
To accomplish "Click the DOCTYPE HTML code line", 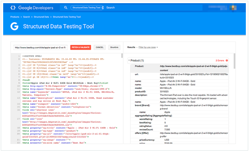I will coord(32,56).
